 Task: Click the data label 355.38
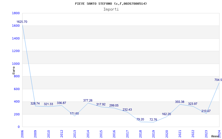point(180,102)
